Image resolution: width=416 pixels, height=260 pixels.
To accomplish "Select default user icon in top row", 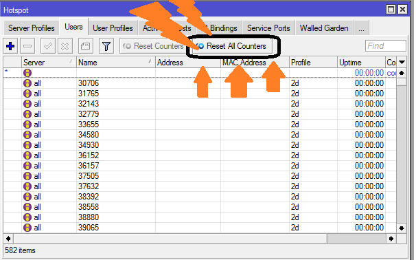I will point(27,73).
